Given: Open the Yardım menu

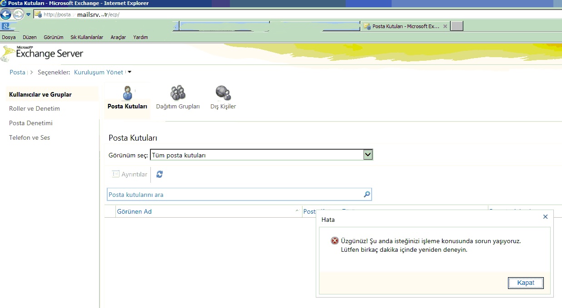Looking at the screenshot, I should [x=140, y=37].
